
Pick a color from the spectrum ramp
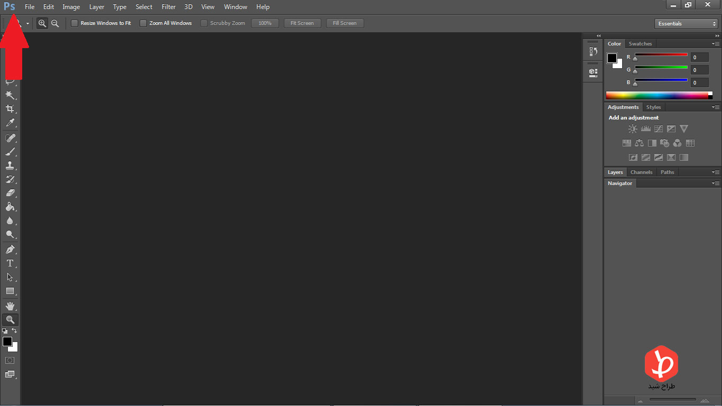click(657, 96)
